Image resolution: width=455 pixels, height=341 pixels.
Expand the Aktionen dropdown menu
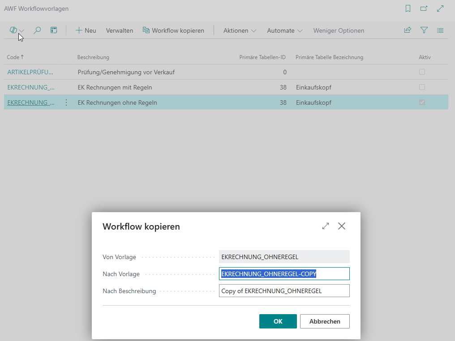point(240,31)
